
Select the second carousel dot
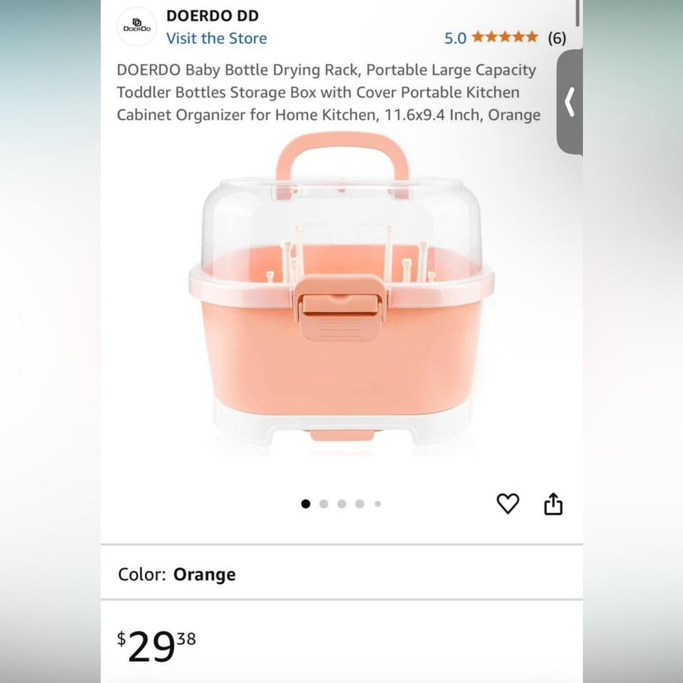click(323, 504)
